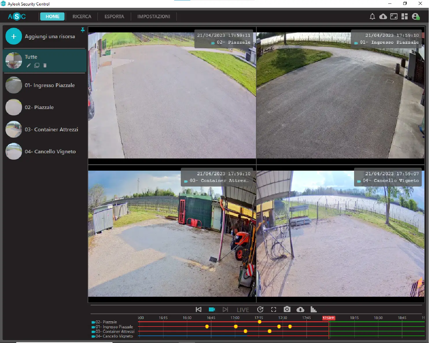Click the cloud download icon in header
The height and width of the screenshot is (343, 429).
383,16
